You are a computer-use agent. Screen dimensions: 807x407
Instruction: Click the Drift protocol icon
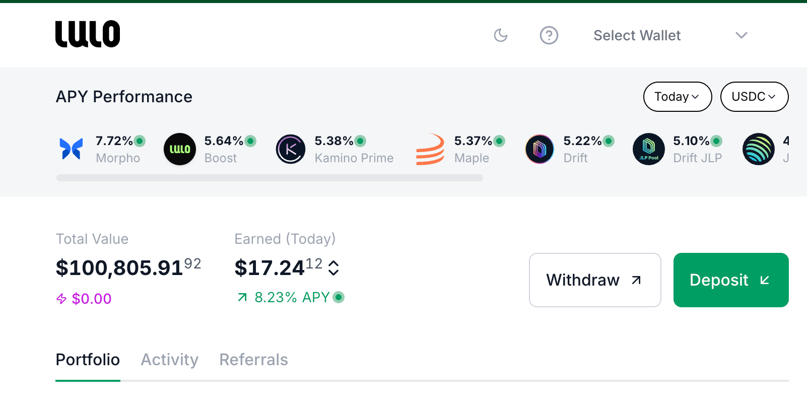point(540,149)
